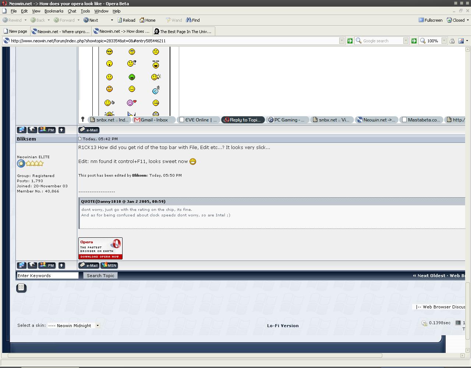This screenshot has height=368, width=471.
Task: Click the e-Mail button next to MSN
Action: pyautogui.click(x=89, y=265)
